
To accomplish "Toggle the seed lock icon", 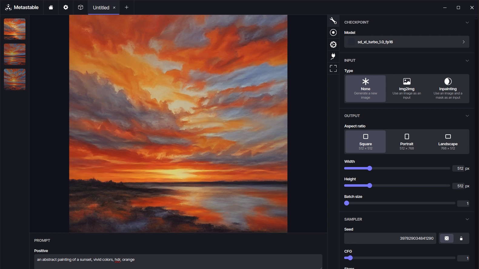I will [x=461, y=238].
